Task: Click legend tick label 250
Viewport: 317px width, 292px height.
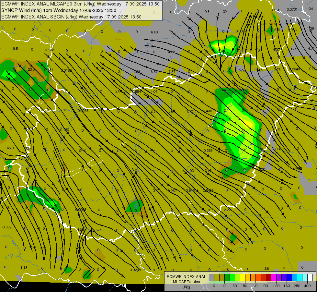Action: pyautogui.click(x=297, y=286)
